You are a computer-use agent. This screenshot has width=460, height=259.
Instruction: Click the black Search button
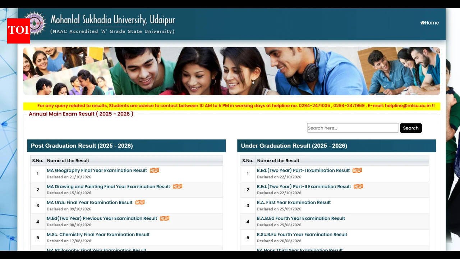click(x=411, y=128)
